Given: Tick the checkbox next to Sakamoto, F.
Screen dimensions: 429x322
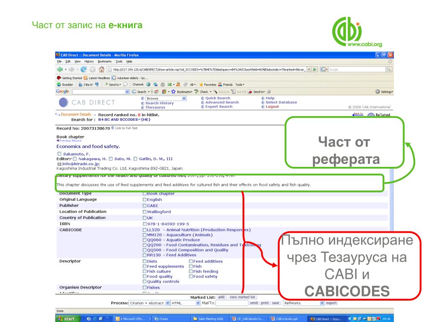Looking at the screenshot, I should (59, 154).
